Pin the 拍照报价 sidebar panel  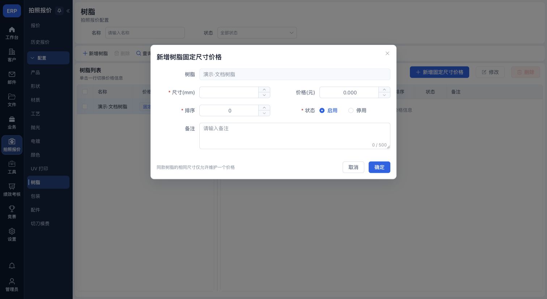click(x=59, y=11)
